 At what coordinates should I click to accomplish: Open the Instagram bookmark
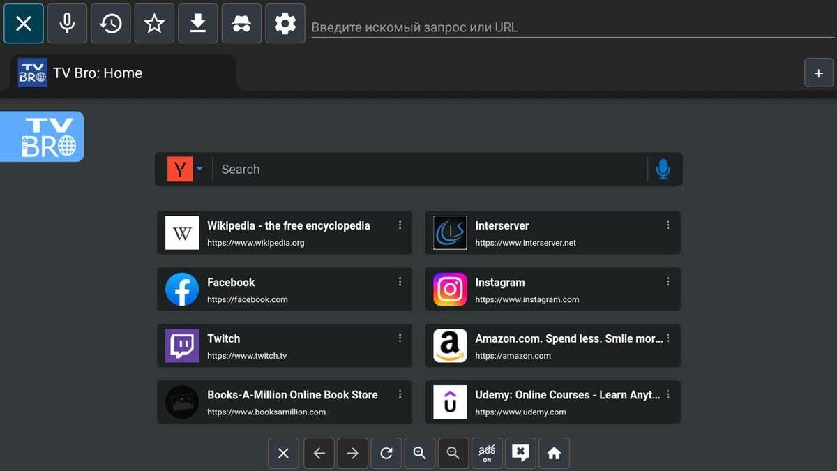pyautogui.click(x=552, y=290)
